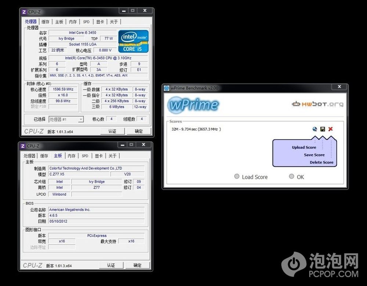
Task: Switch to 缓存 tab in top CPU-Z window
Action: coord(46,22)
